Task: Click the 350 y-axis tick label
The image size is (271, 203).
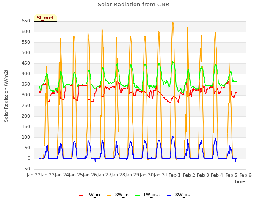Action: click(26, 85)
